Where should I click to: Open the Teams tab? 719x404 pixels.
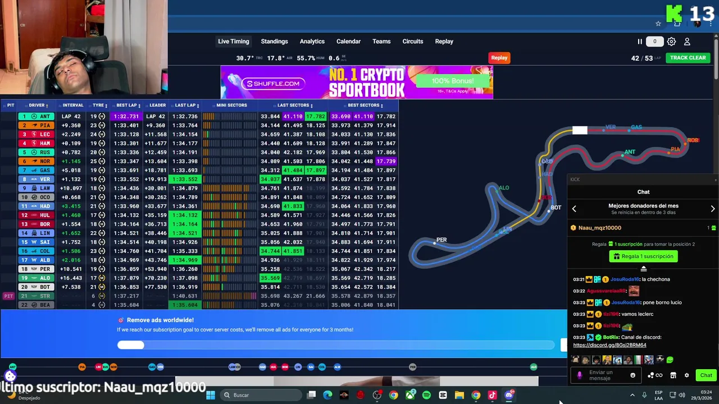(381, 42)
